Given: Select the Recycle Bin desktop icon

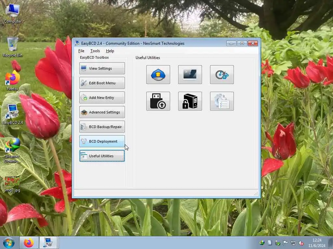Looking at the screenshot, I should (13, 47).
